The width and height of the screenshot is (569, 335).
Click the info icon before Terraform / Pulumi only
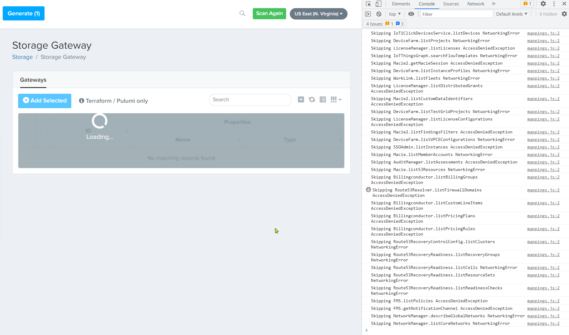82,101
